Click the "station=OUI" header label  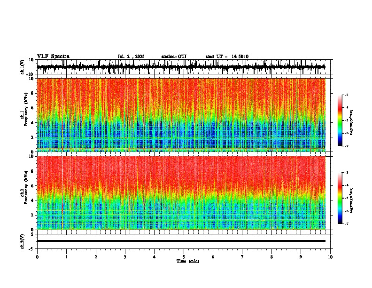coord(174,56)
